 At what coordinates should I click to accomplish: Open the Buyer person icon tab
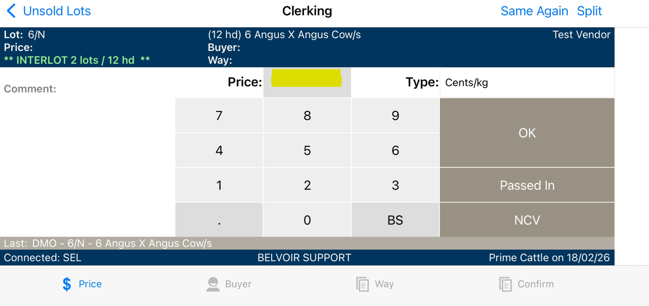pos(213,284)
